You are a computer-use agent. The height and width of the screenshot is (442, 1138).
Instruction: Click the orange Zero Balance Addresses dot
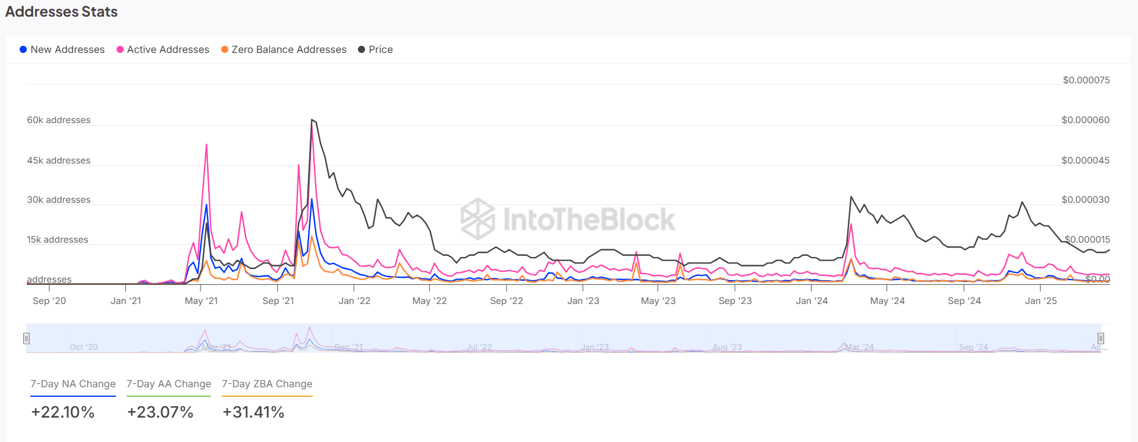225,49
